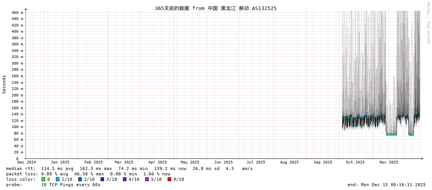Click the 3/10 loss color swatch
This screenshot has height=190, width=432.
pos(102,179)
